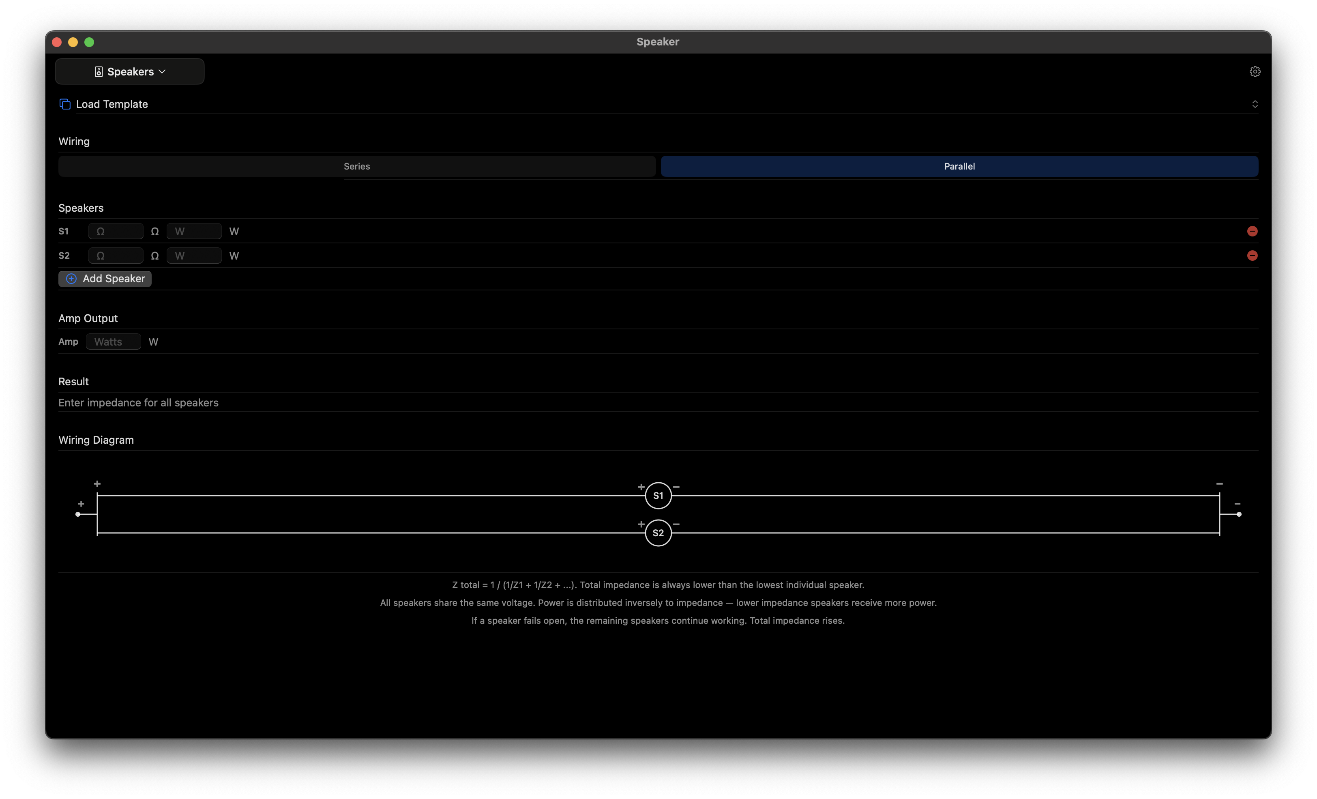Open the Speakers calculator dropdown
1317x799 pixels.
[129, 72]
